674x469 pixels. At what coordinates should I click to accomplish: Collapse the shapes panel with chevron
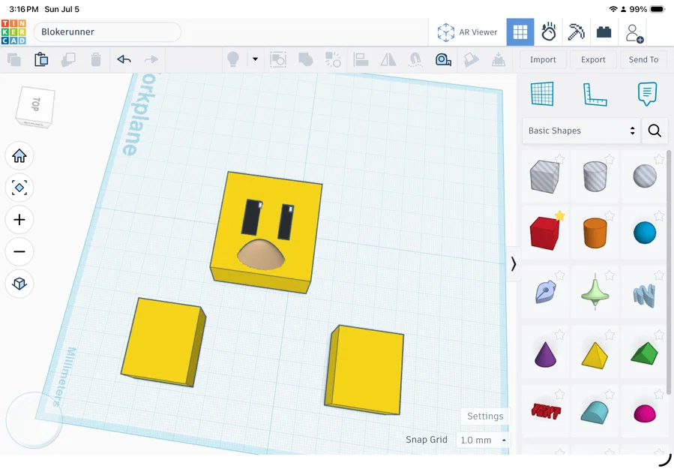click(x=514, y=263)
